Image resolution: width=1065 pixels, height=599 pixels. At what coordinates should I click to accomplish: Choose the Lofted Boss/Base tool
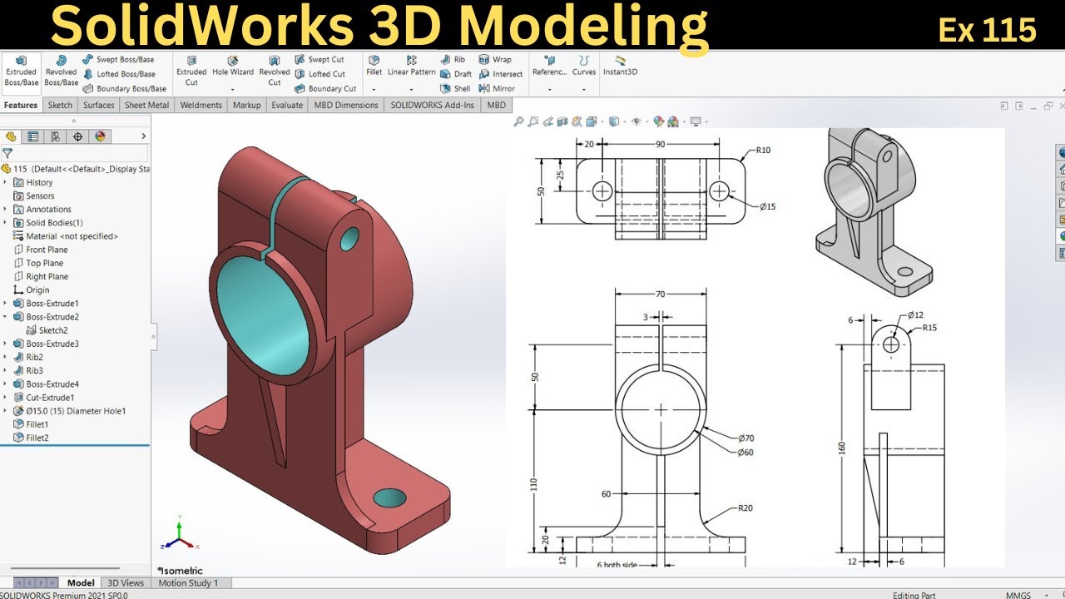point(119,74)
